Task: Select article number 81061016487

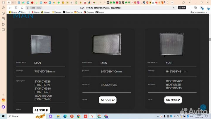Action: 109,85
